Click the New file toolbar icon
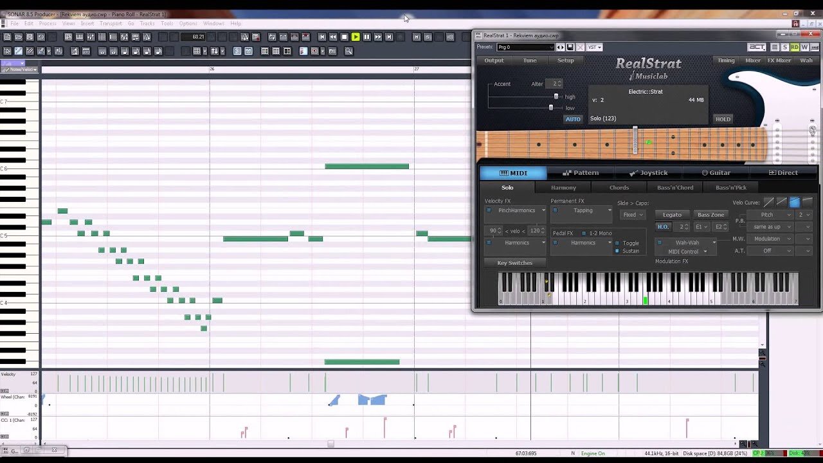Image resolution: width=823 pixels, height=463 pixels. 8,37
